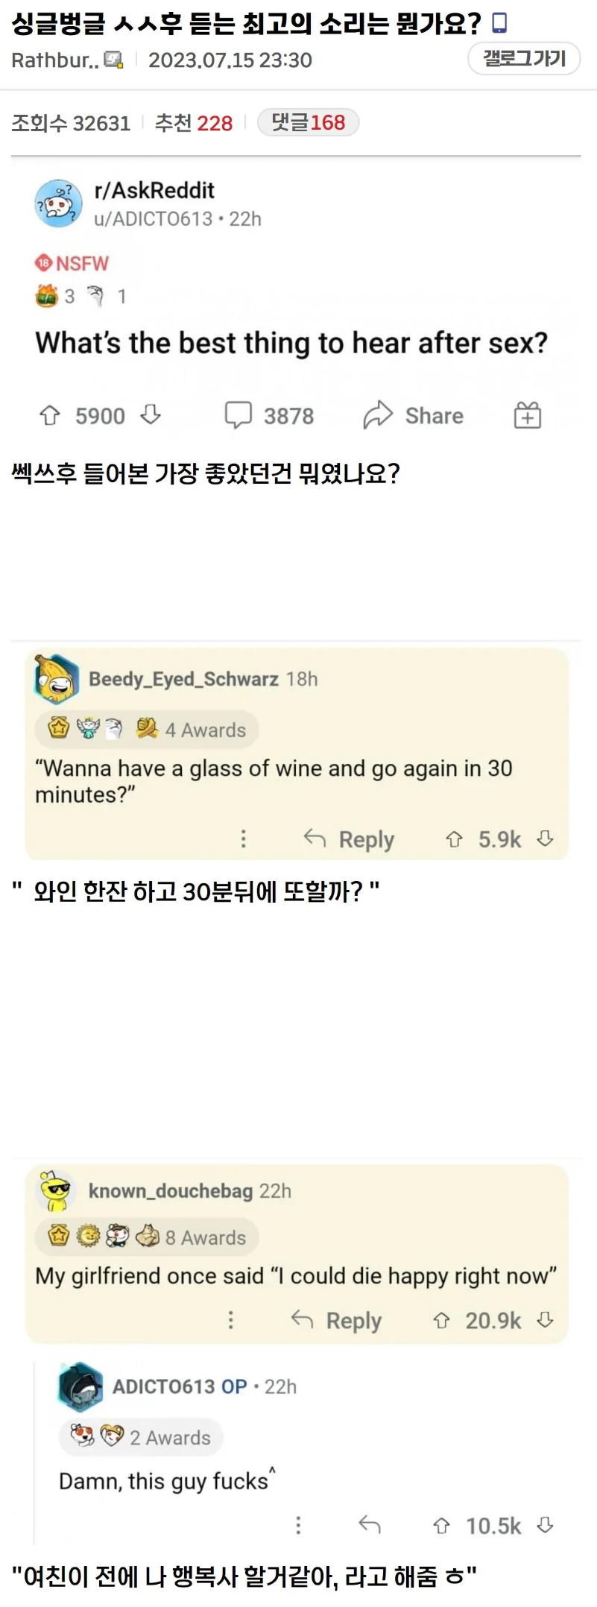Reply to Beedy_Eyed_Schwarz's comment
The image size is (597, 1607).
pyautogui.click(x=349, y=839)
